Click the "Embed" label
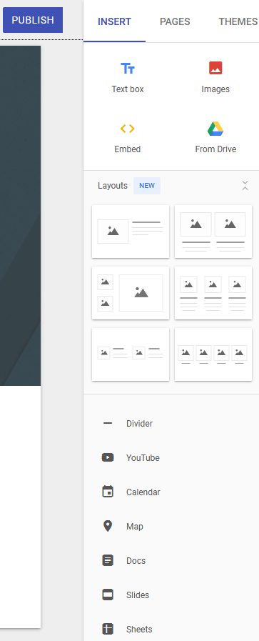Screen dimensions: 259x641 tap(128, 149)
